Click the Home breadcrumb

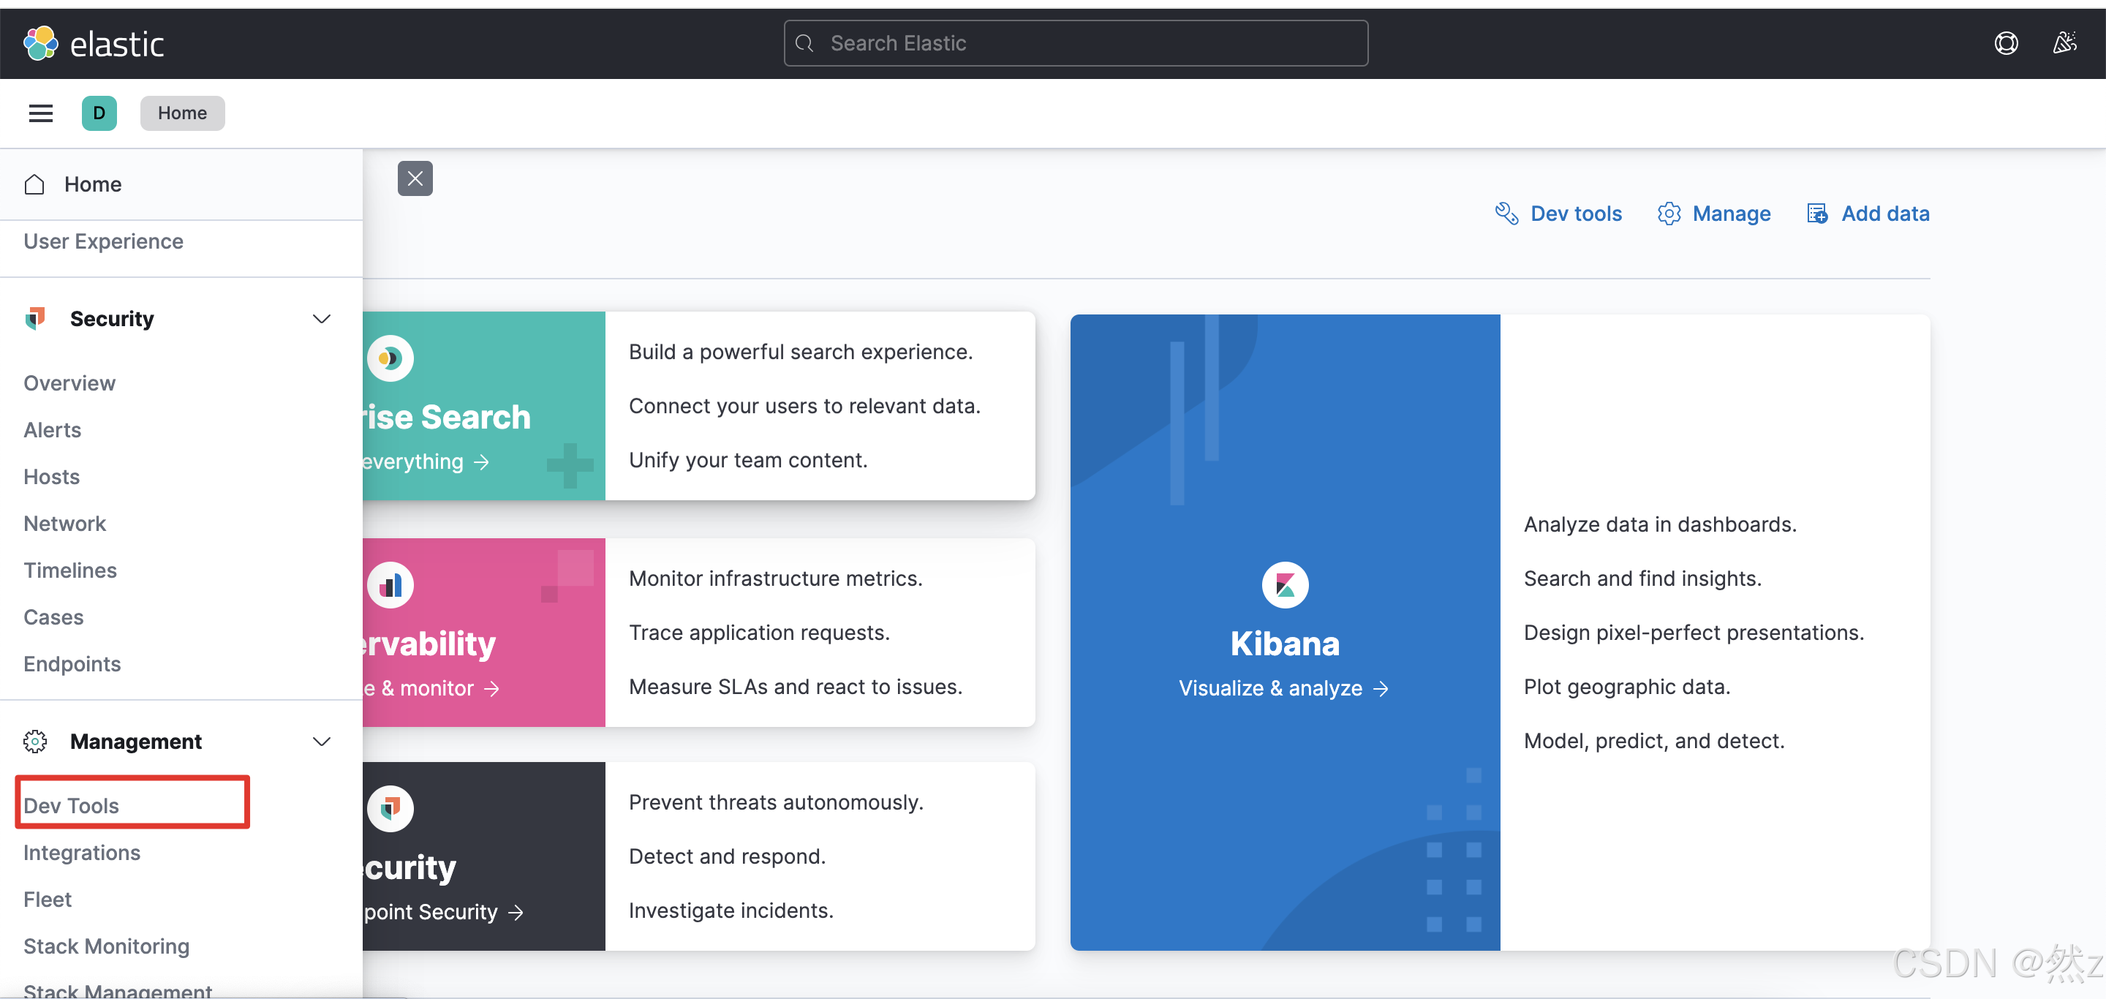181,113
